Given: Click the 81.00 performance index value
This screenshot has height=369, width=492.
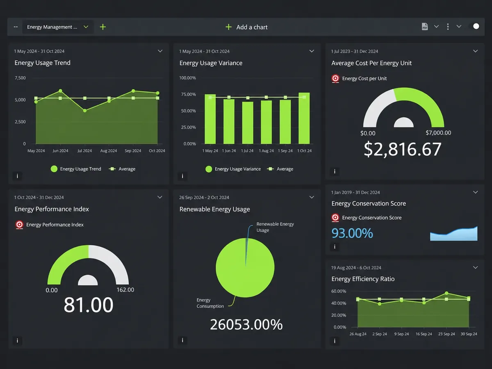Looking at the screenshot, I should click(x=89, y=305).
